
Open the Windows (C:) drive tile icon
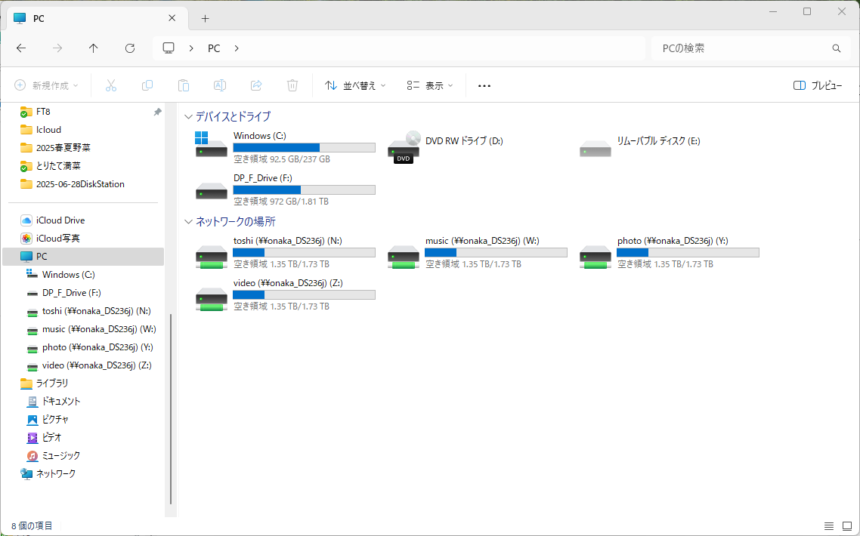[211, 145]
